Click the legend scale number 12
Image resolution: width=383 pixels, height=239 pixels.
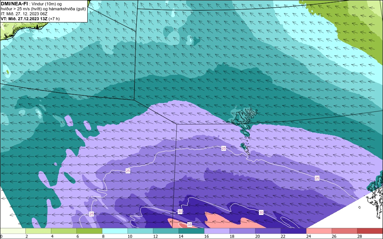(x=155, y=236)
